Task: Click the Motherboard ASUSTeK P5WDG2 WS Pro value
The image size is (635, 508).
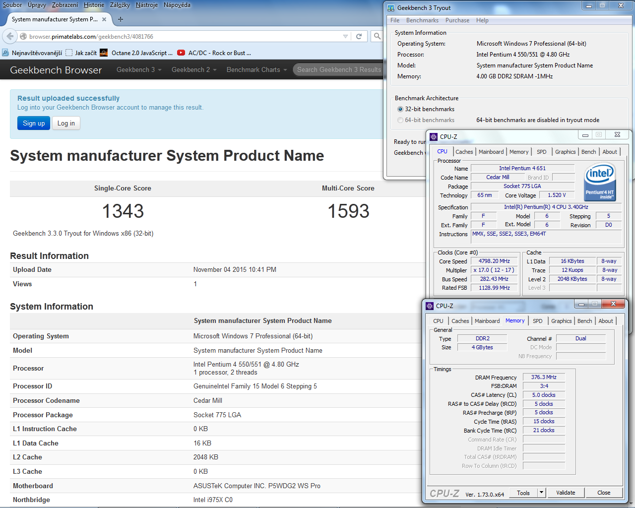Action: [x=257, y=486]
